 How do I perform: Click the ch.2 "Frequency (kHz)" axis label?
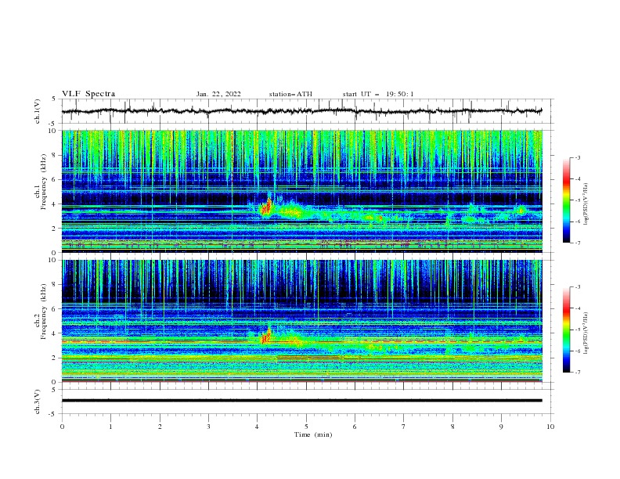tap(44, 311)
